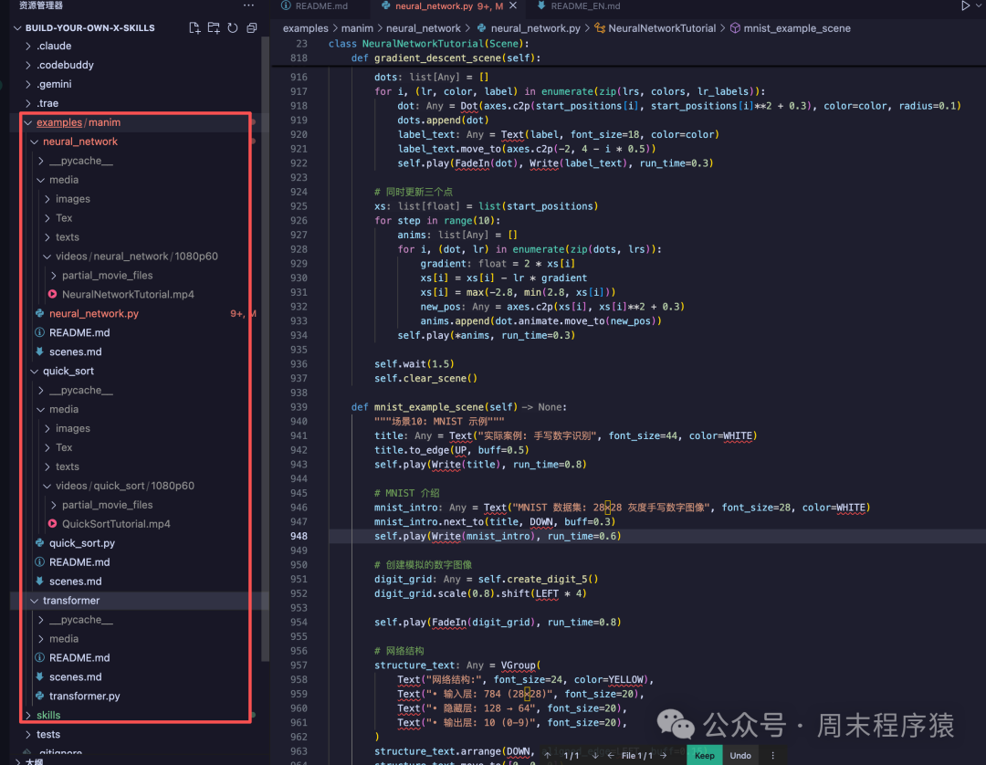This screenshot has width=986, height=765.
Task: Collapse the BUILD-YOUR-OWN-X-SKILLS root section
Action: tap(89, 28)
